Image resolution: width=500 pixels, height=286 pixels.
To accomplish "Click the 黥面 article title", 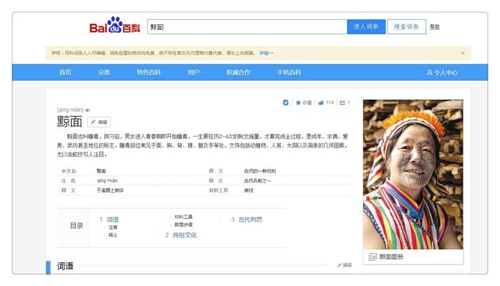I will (x=69, y=122).
